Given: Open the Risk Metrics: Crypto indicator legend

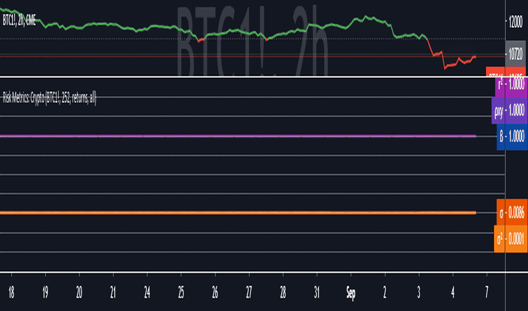Looking at the screenshot, I should [x=49, y=98].
